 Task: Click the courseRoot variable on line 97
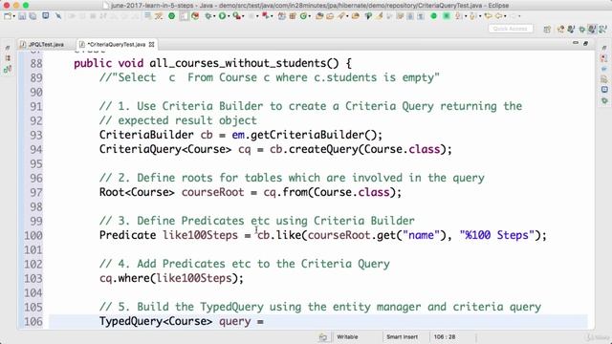click(x=212, y=192)
